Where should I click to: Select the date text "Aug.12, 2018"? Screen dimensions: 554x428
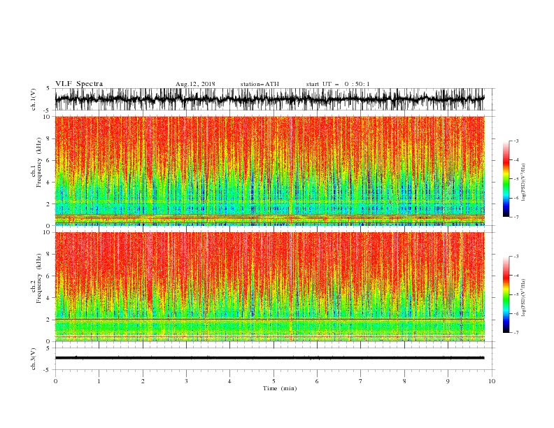(x=195, y=84)
